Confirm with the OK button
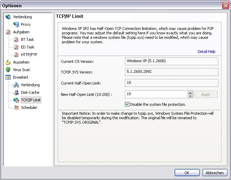 pos(187,173)
